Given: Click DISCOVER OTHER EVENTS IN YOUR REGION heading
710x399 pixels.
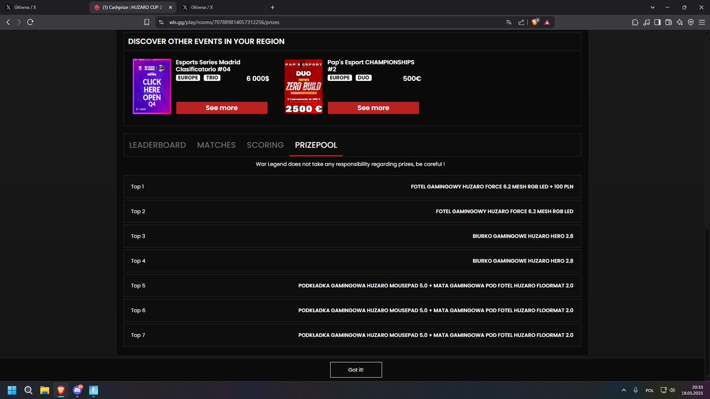Looking at the screenshot, I should pyautogui.click(x=206, y=41).
